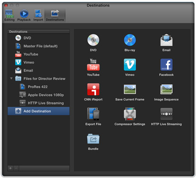This screenshot has width=196, height=178.
Task: Collapse the Files for Director Review bundle
Action: 11,79
